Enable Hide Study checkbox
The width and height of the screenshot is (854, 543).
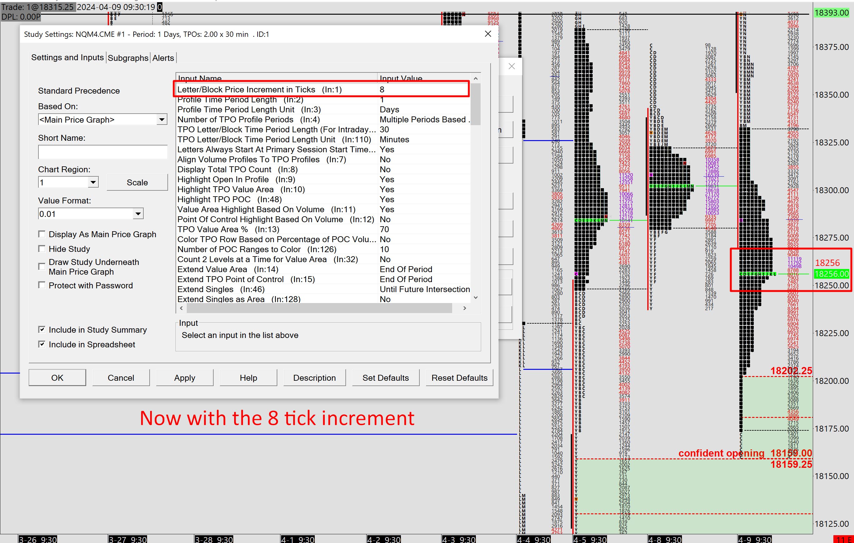[42, 248]
